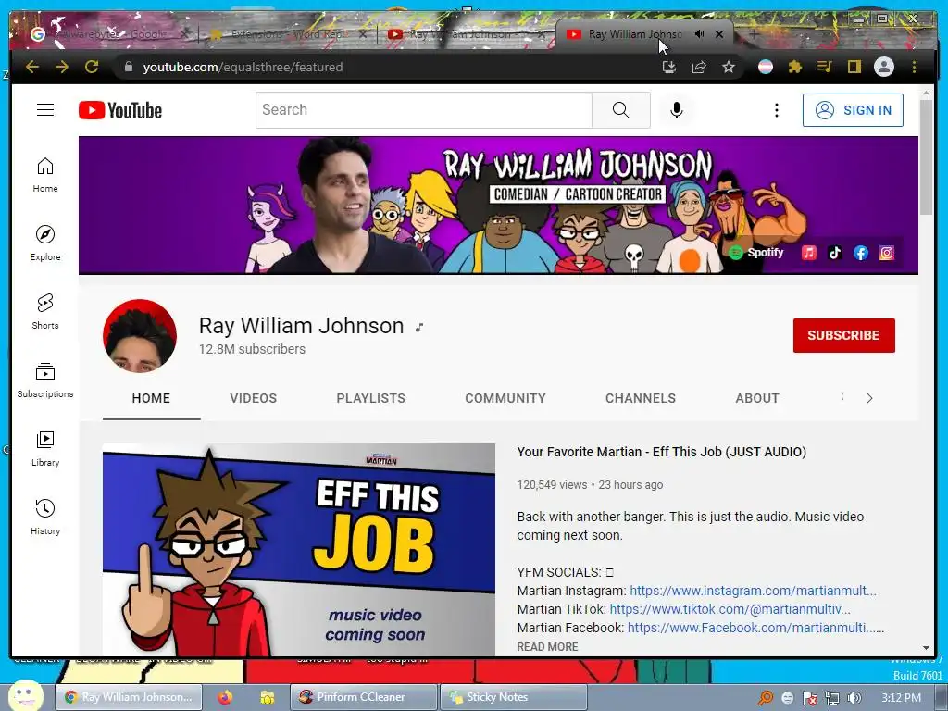This screenshot has height=711, width=948.
Task: Open the Apple Music icon on the banner
Action: pyautogui.click(x=809, y=253)
